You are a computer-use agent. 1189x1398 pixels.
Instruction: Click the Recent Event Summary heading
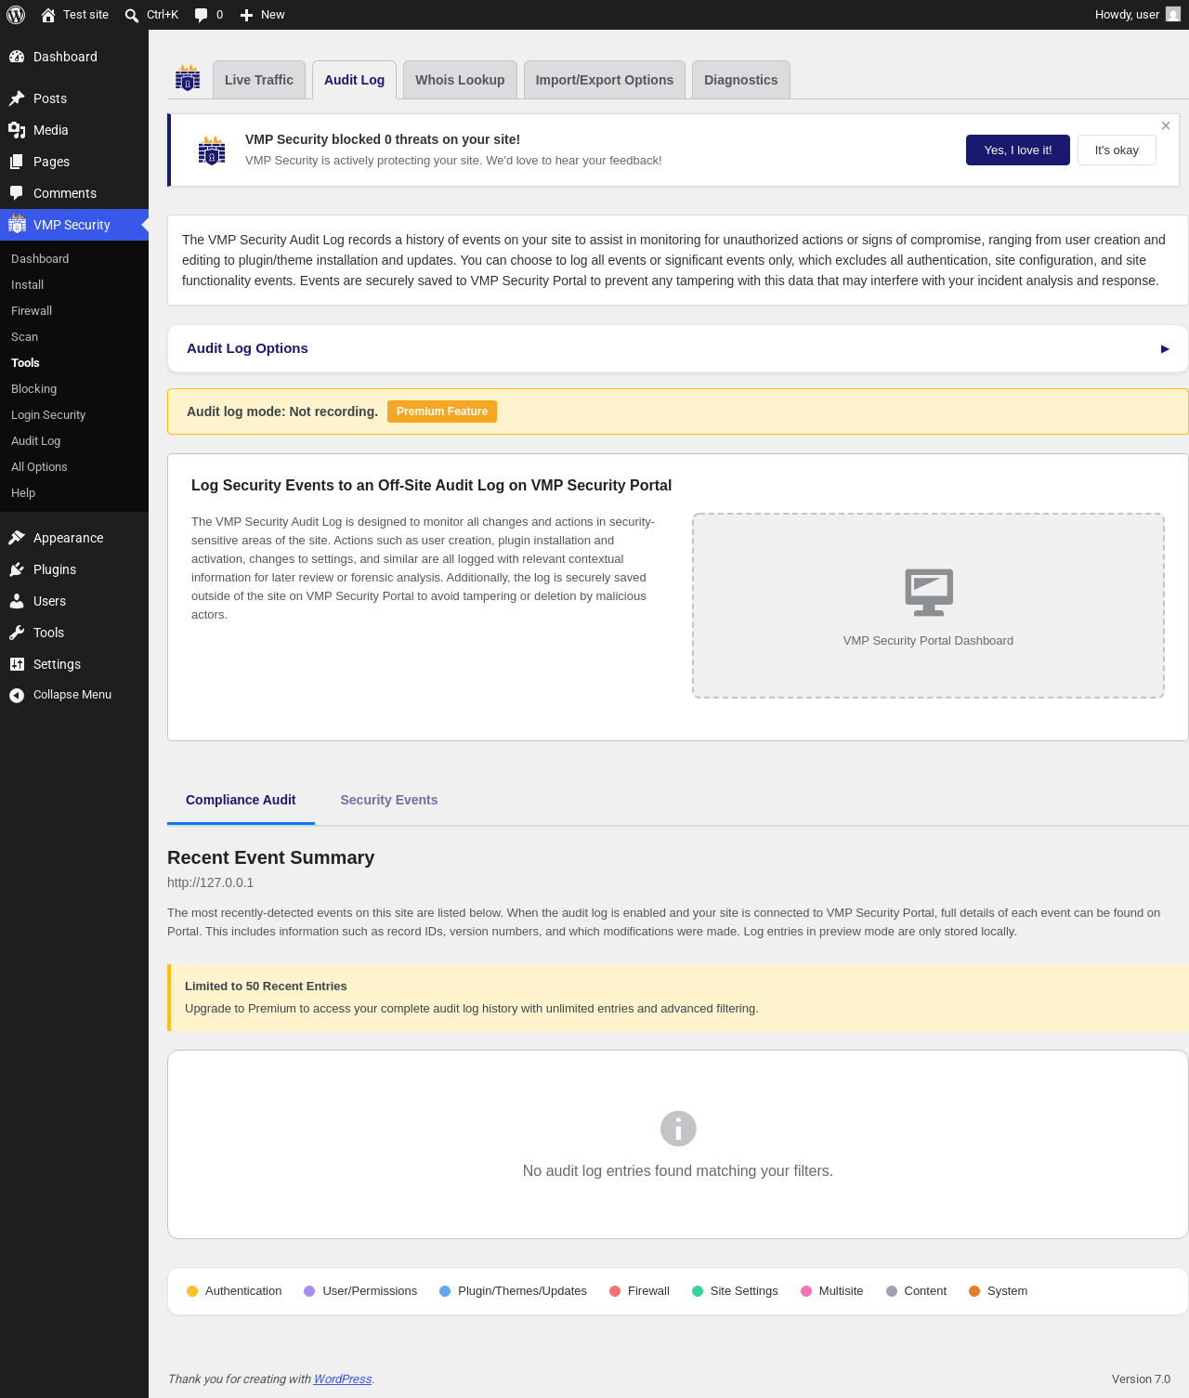[271, 857]
